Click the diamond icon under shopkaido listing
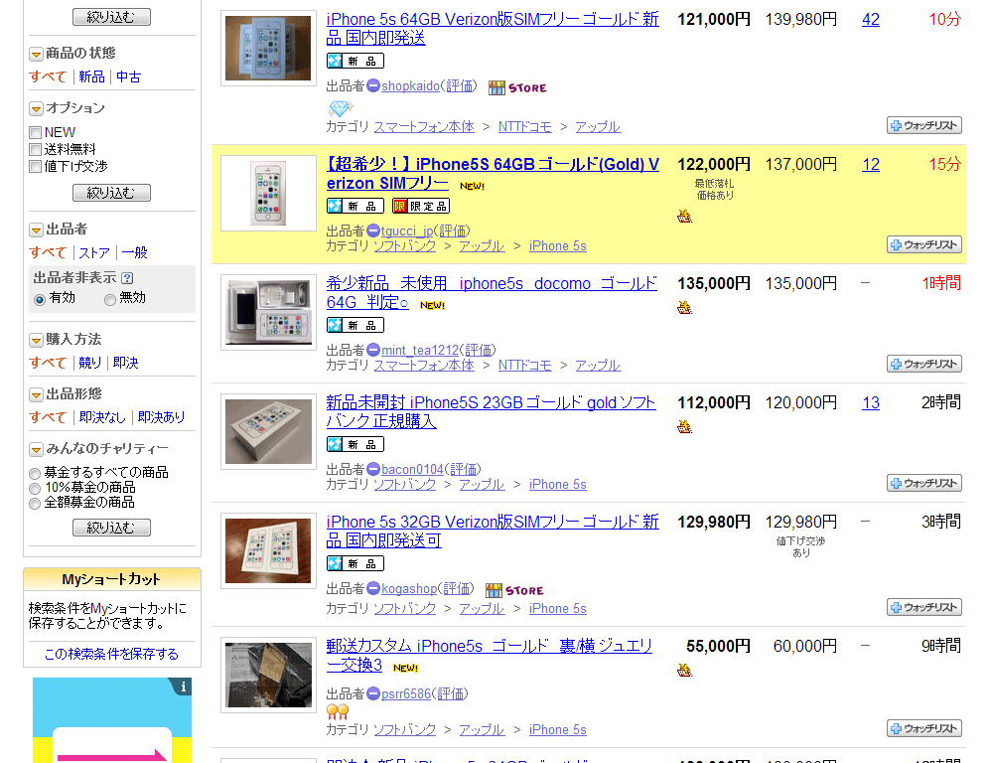 (x=341, y=108)
